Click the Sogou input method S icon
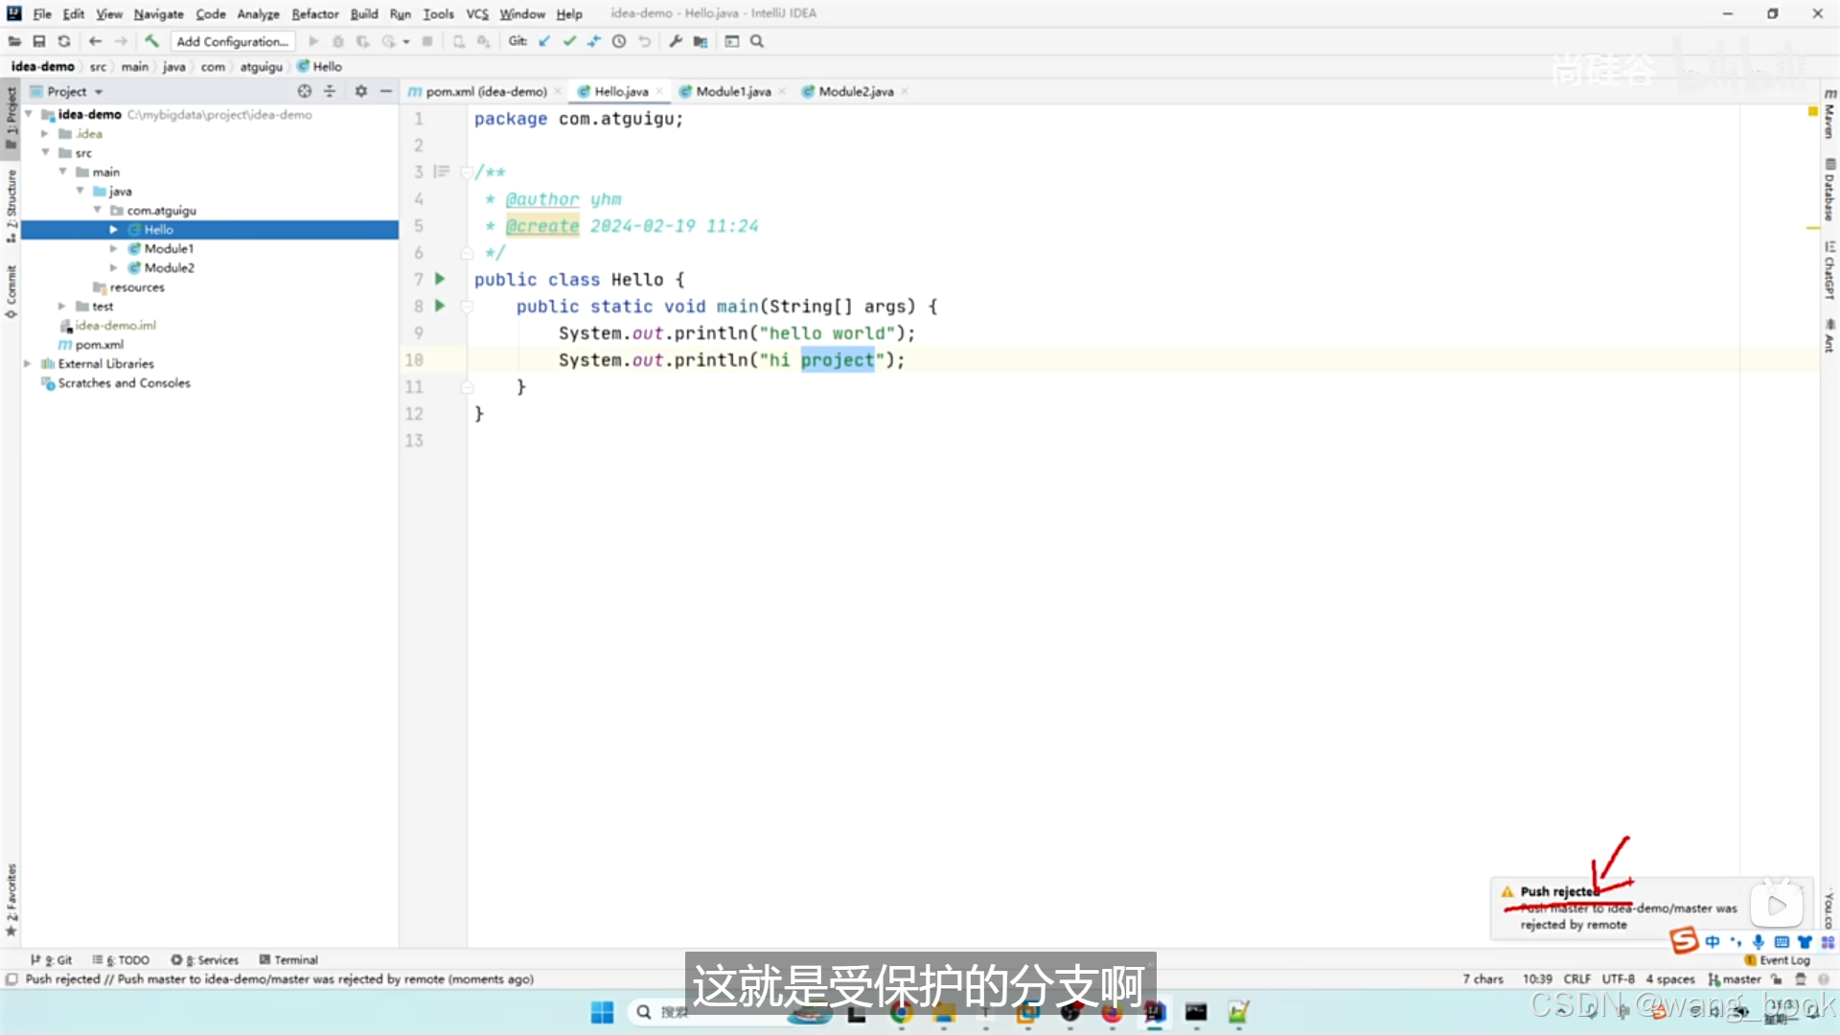Image resolution: width=1840 pixels, height=1035 pixels. 1684,940
